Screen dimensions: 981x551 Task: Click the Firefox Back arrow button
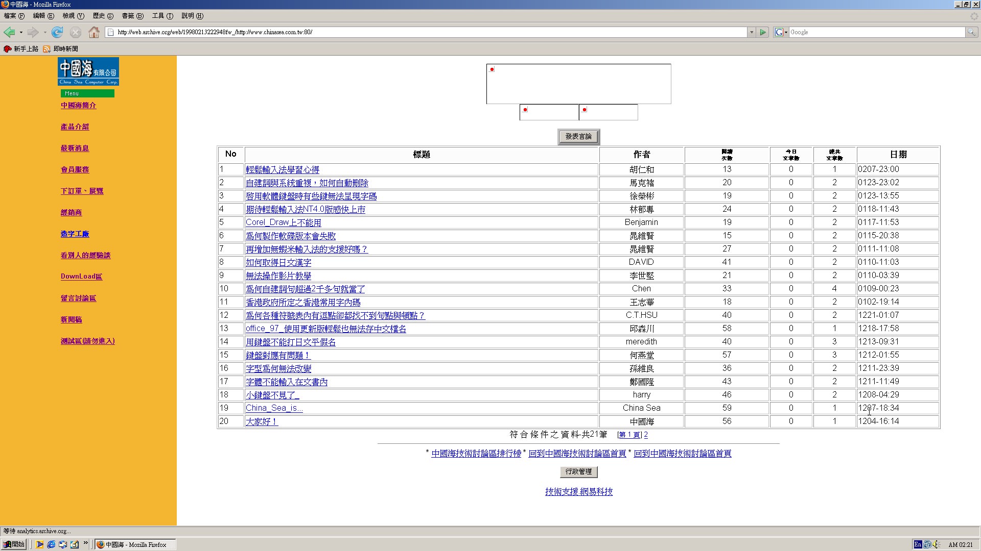point(9,32)
